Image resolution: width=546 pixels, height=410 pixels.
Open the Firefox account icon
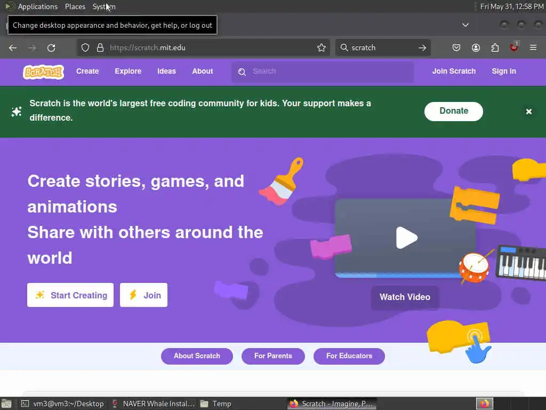point(476,48)
